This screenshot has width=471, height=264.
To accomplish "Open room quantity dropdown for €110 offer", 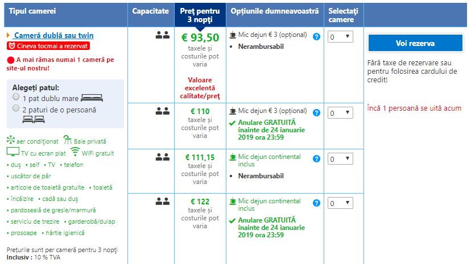I will click(340, 113).
